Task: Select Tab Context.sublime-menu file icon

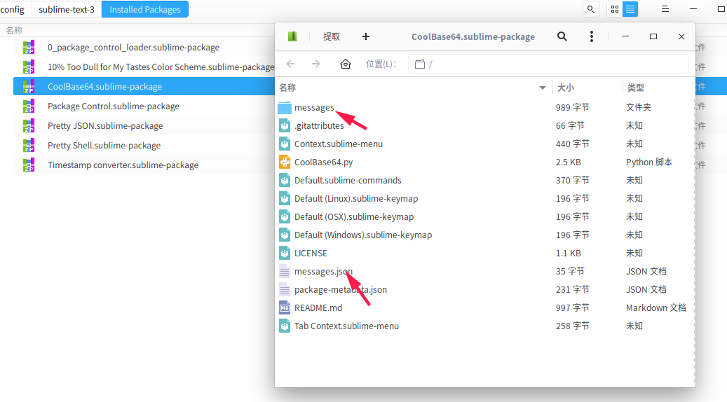Action: 285,326
